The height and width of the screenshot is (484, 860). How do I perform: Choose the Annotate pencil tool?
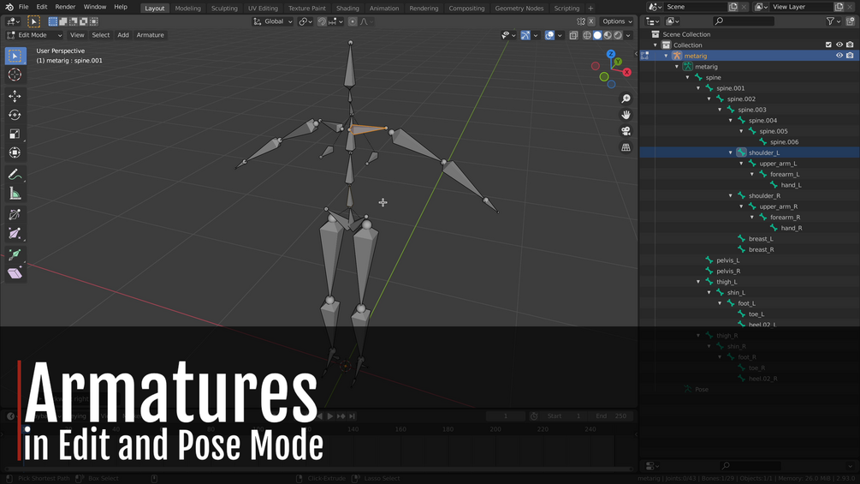[15, 175]
